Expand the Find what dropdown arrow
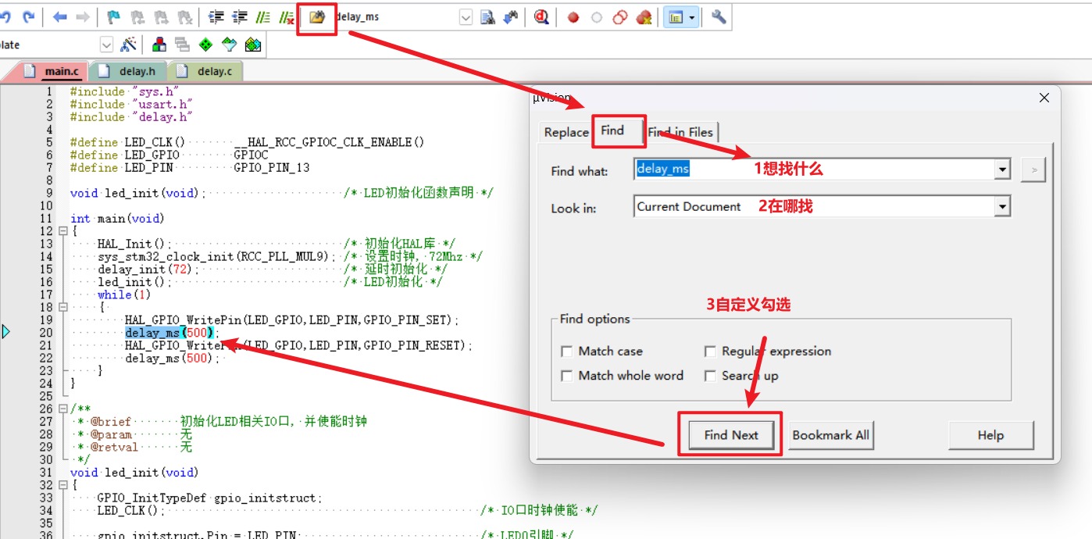Screen dimensions: 1092x539 click(1001, 169)
